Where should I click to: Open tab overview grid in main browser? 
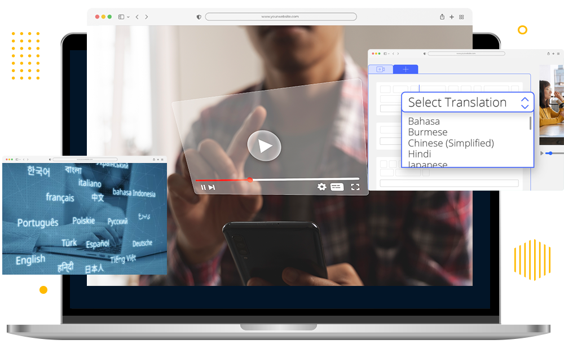(x=461, y=17)
